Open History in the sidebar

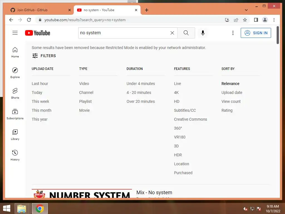pos(15,155)
